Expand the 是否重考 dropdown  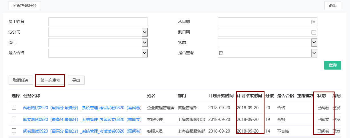coord(314,53)
